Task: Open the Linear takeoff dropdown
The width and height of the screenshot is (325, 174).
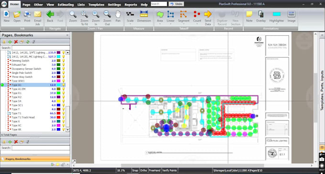Action: pyautogui.click(x=171, y=24)
